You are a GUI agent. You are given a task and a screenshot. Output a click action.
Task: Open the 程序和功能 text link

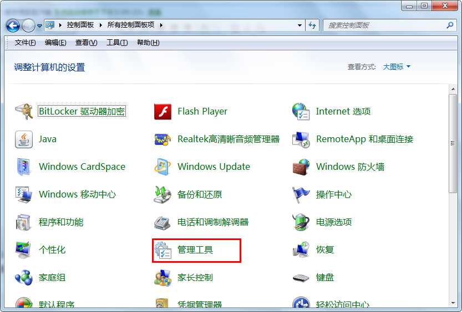tap(61, 222)
